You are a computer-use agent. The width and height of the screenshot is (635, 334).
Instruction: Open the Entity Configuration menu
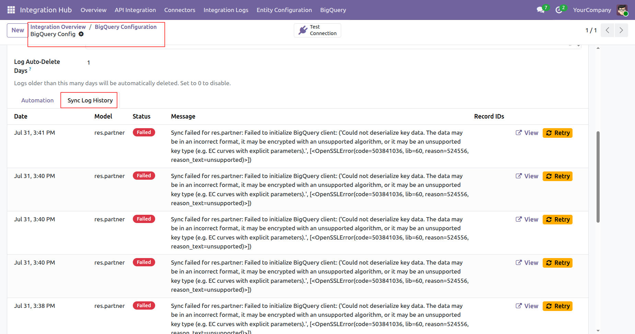[284, 10]
